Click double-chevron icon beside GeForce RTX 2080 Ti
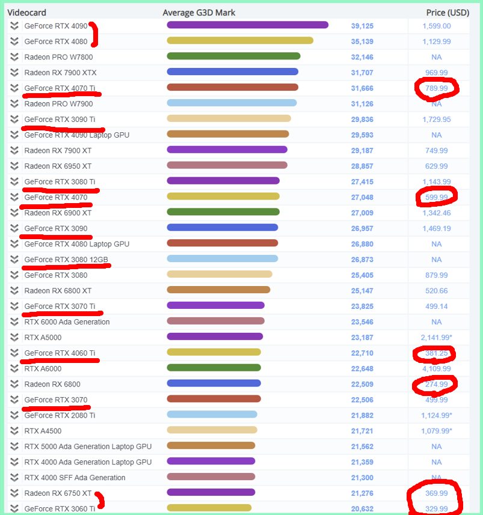 point(14,415)
